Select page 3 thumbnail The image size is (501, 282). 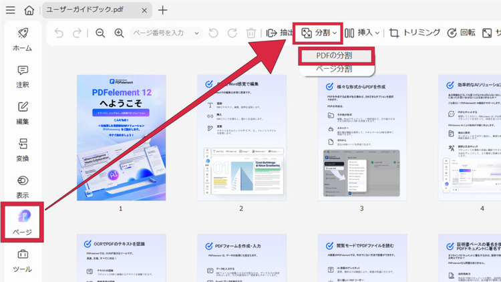point(362,138)
